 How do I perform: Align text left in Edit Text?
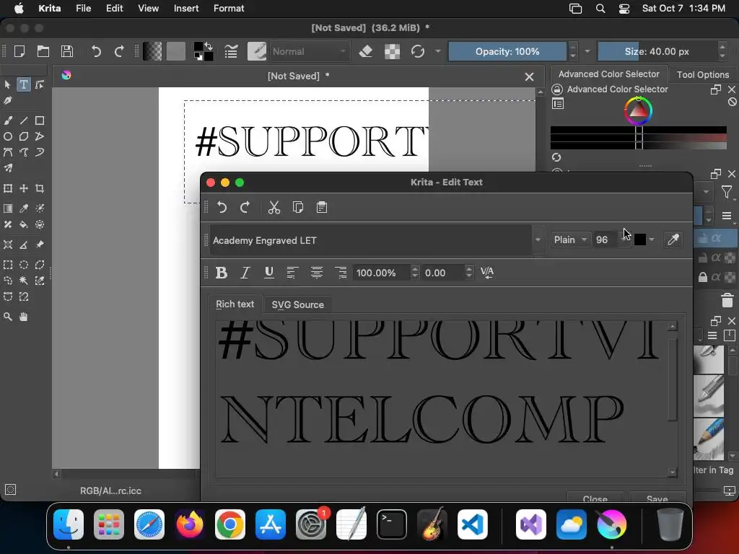pos(292,272)
